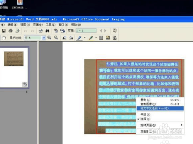Run OCR recognition with the eye icon
This screenshot has height=144, width=193.
[x=56, y=30]
